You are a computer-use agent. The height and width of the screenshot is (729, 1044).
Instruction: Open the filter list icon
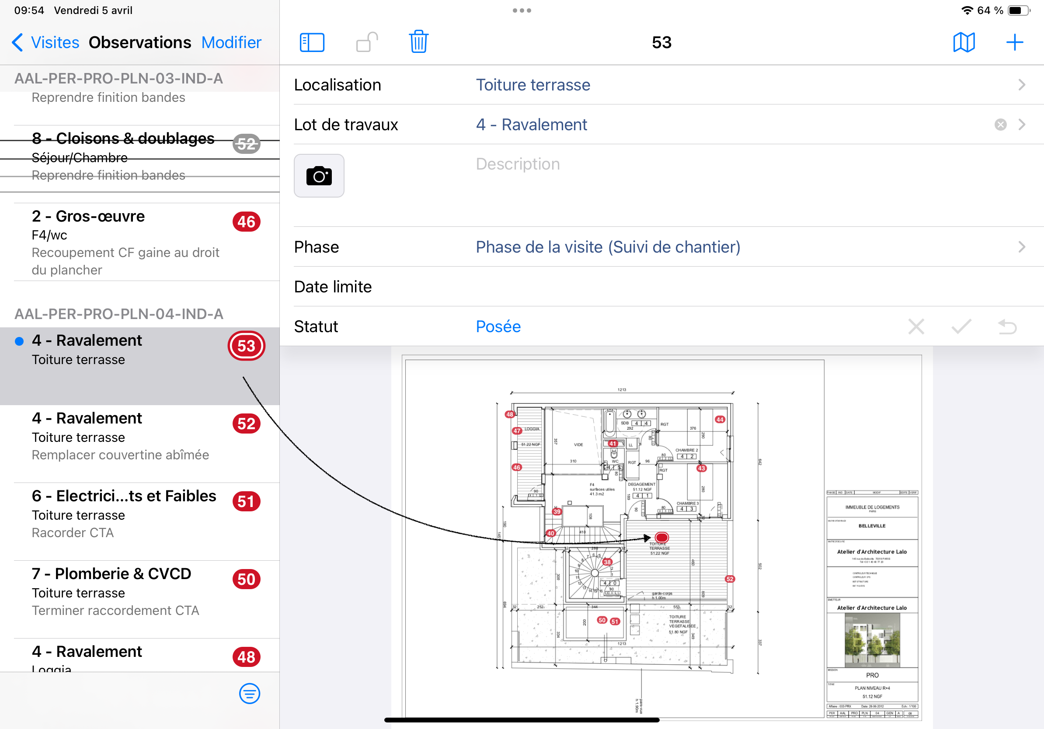pyautogui.click(x=249, y=694)
